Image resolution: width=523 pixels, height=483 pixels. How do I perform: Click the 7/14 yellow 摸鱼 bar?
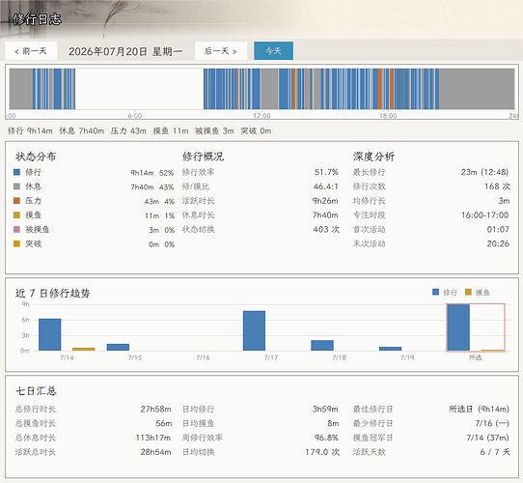pyautogui.click(x=84, y=349)
